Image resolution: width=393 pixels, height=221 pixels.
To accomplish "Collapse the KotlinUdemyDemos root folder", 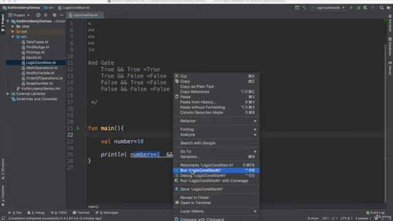I will (x=8, y=21).
